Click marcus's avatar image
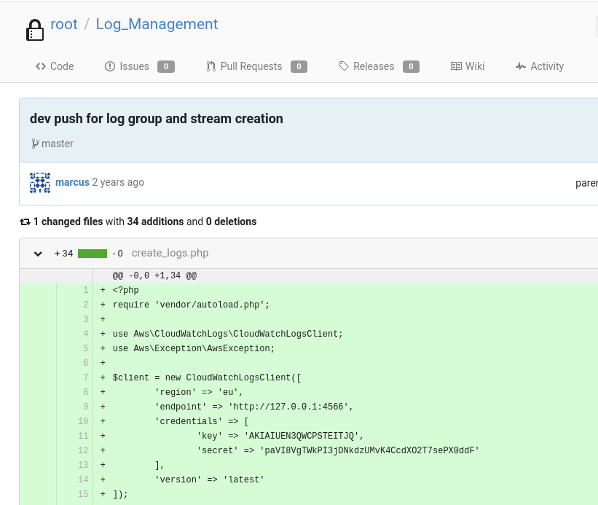Screen dimensions: 598x505 [40, 183]
